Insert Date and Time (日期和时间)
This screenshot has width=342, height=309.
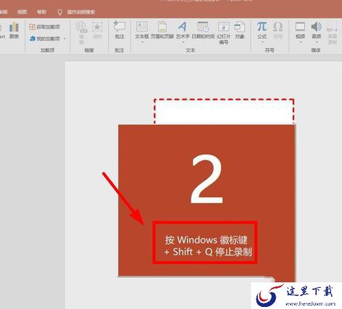[x=203, y=30]
